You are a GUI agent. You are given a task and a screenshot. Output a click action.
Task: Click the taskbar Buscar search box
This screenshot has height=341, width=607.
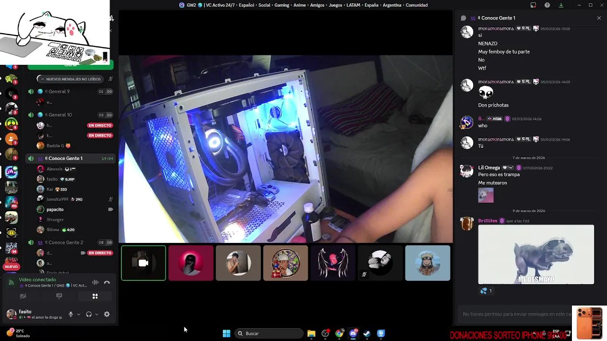click(x=269, y=333)
